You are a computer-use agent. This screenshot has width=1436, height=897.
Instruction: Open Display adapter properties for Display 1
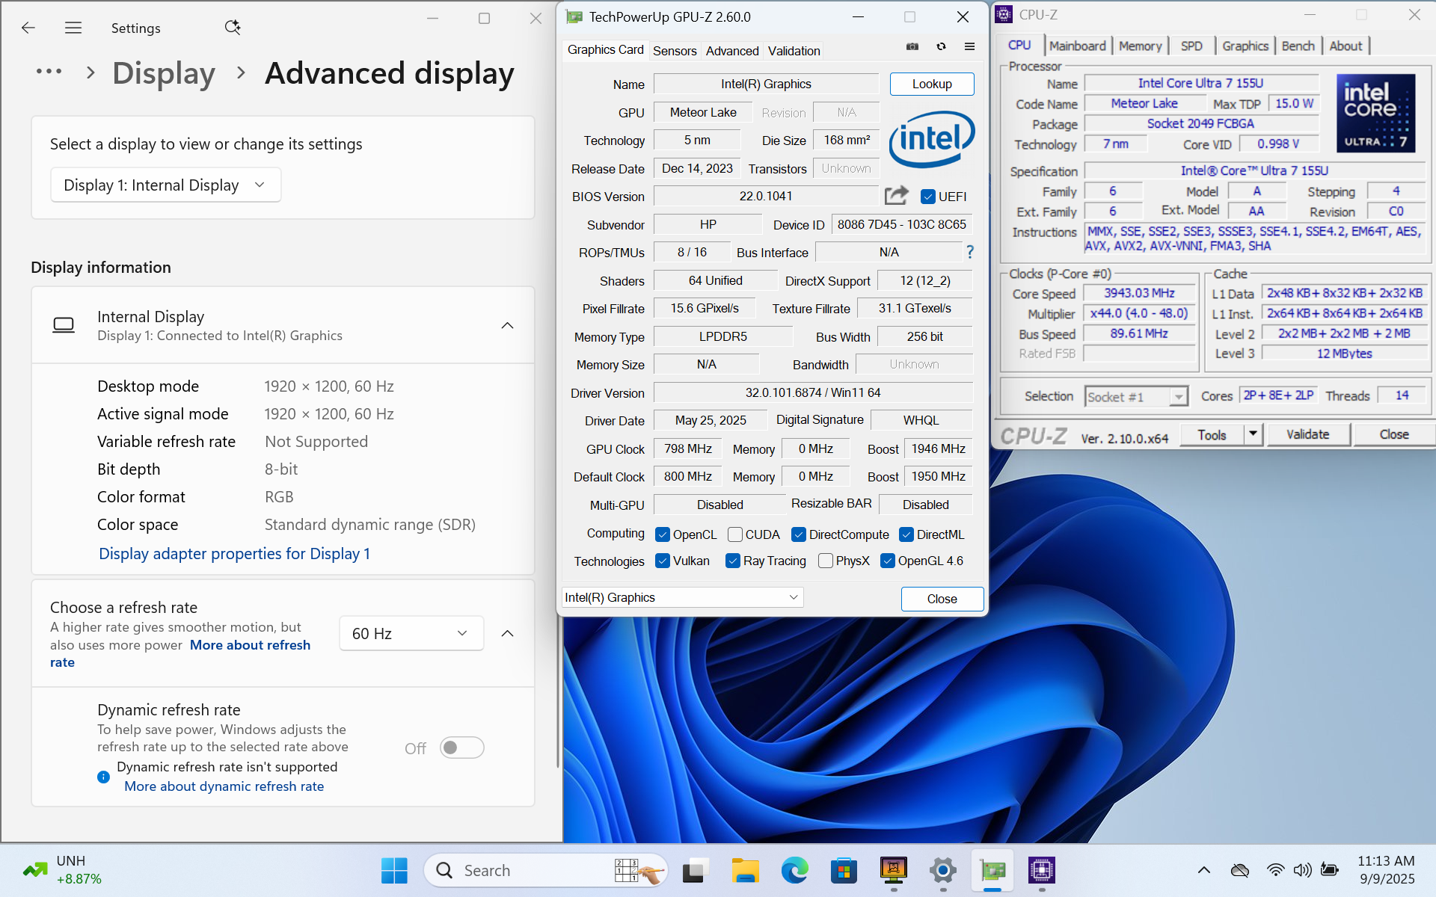coord(234,554)
